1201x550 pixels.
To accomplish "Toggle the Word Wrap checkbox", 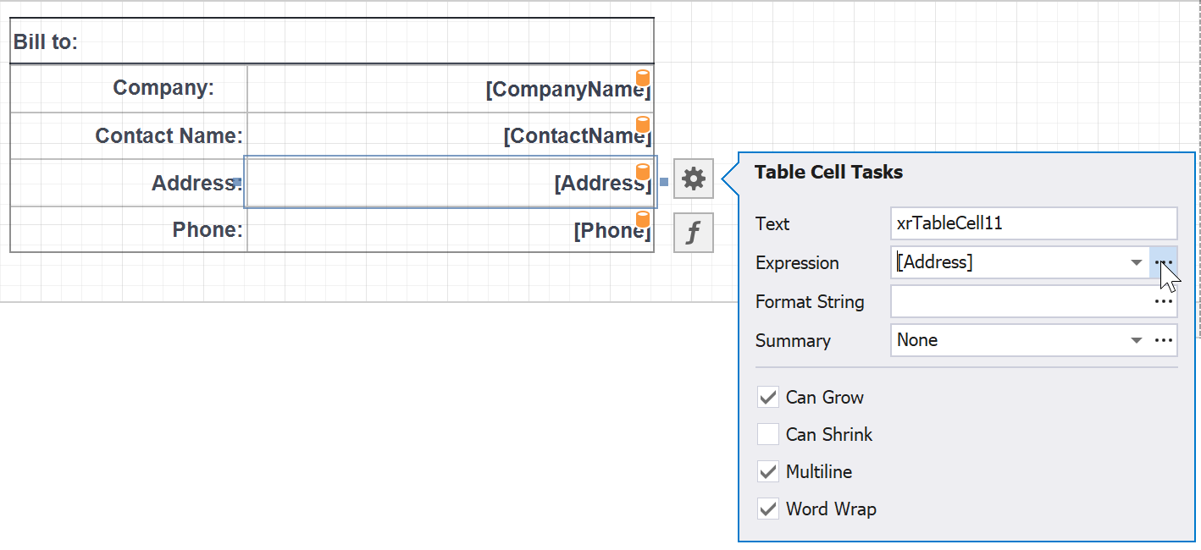I will [767, 509].
